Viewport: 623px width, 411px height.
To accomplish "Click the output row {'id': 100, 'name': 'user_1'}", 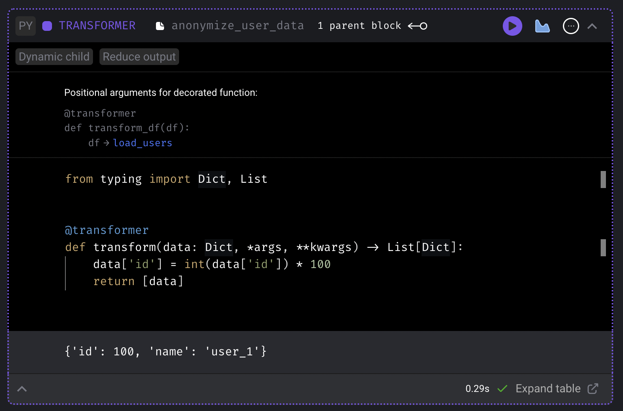I will click(x=166, y=352).
